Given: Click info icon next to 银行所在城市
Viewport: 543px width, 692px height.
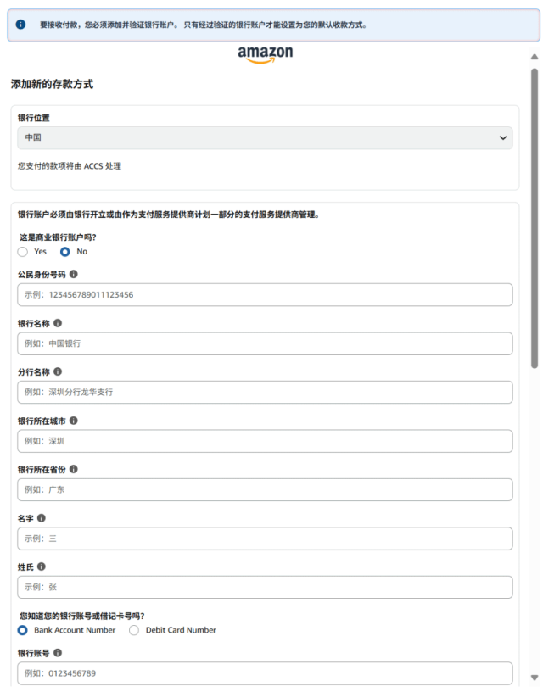Looking at the screenshot, I should click(74, 421).
